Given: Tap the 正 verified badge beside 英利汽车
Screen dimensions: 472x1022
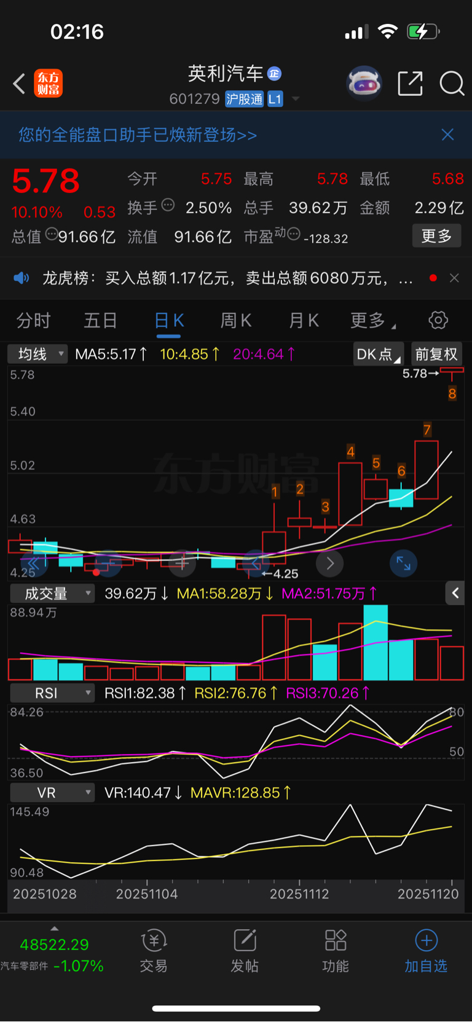Looking at the screenshot, I should tap(275, 74).
